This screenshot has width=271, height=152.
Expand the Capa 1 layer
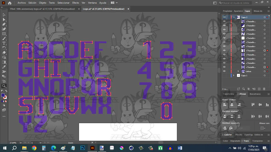[234, 75]
